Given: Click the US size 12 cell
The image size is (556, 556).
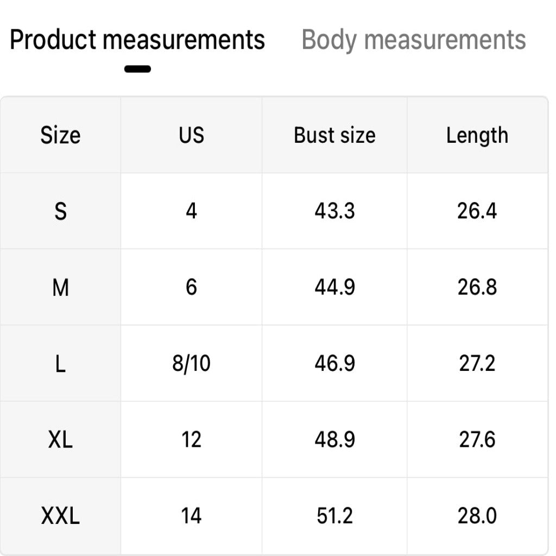Looking at the screenshot, I should click(192, 440).
